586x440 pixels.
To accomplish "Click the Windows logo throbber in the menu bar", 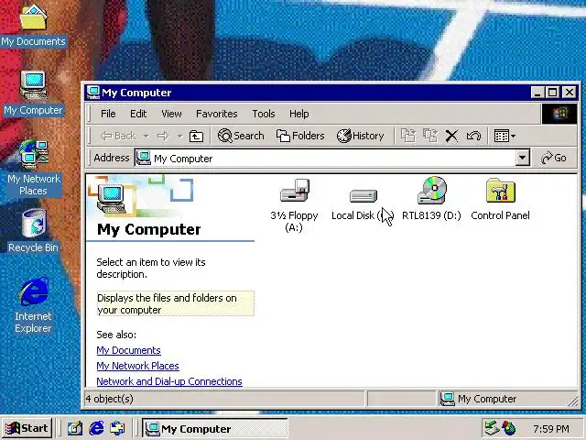I will click(x=559, y=114).
